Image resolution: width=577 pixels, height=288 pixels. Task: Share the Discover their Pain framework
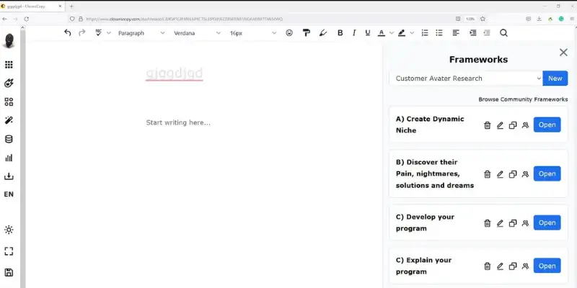pos(525,174)
